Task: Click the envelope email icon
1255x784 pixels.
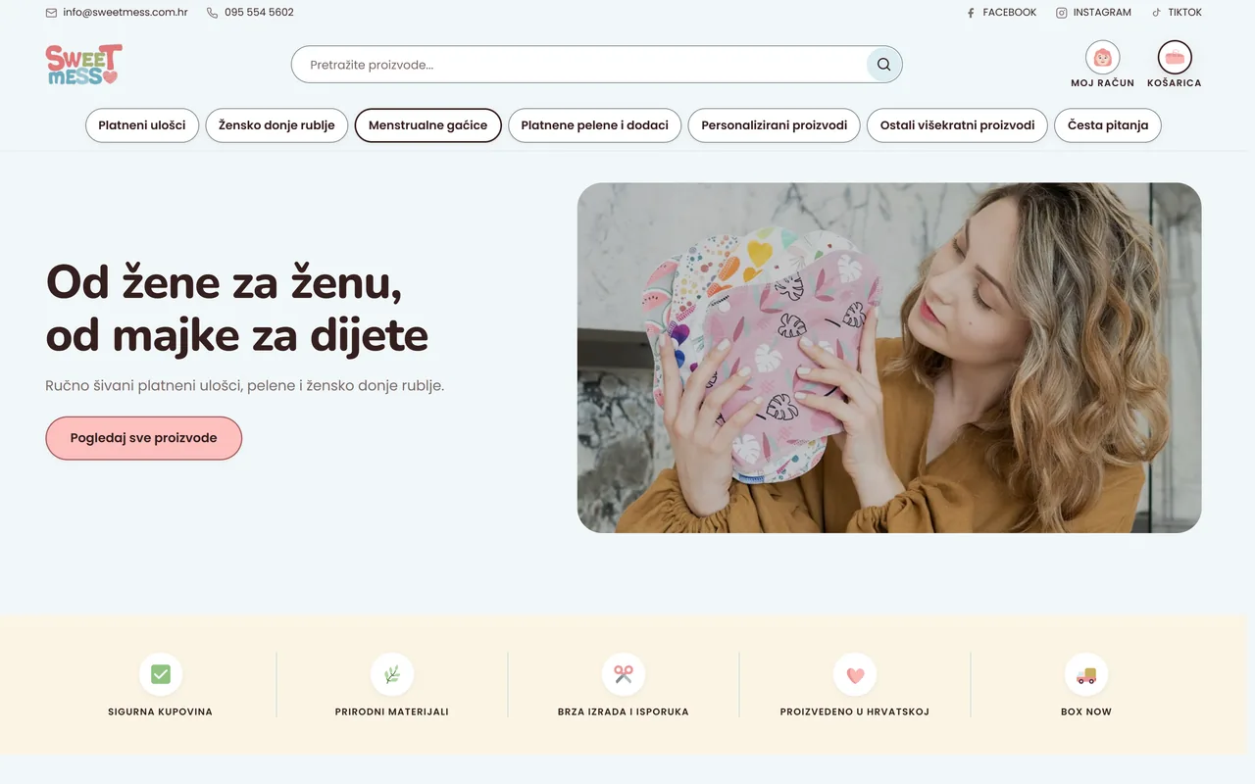Action: click(x=51, y=13)
